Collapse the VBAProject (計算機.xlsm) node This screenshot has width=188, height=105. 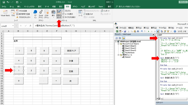[x=116, y=41]
